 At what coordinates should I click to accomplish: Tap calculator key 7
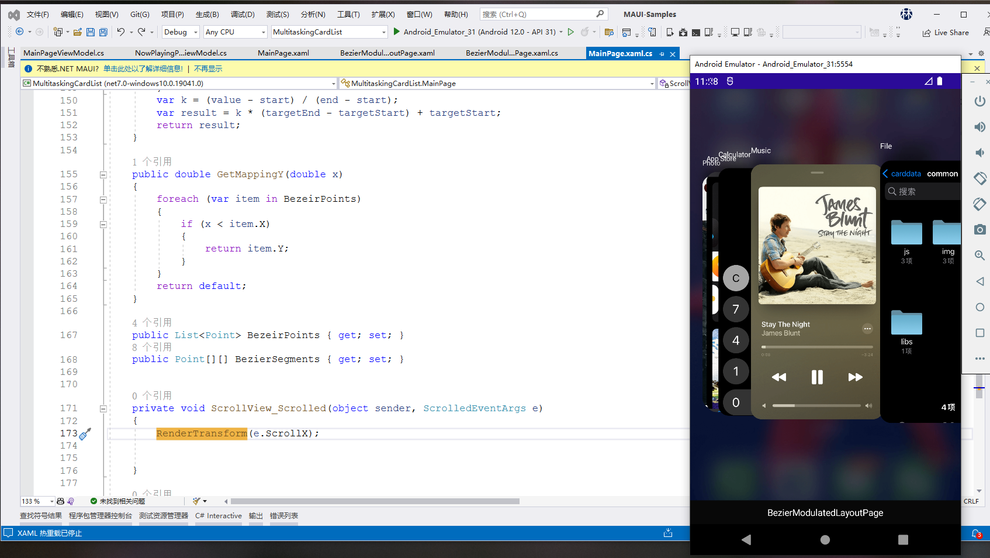click(x=736, y=309)
